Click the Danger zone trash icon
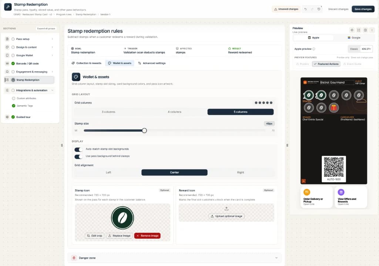 point(74,258)
